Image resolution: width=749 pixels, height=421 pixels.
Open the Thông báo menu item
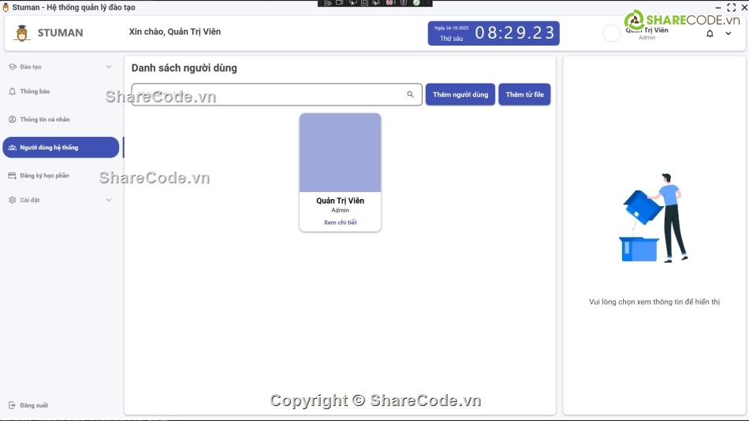35,91
